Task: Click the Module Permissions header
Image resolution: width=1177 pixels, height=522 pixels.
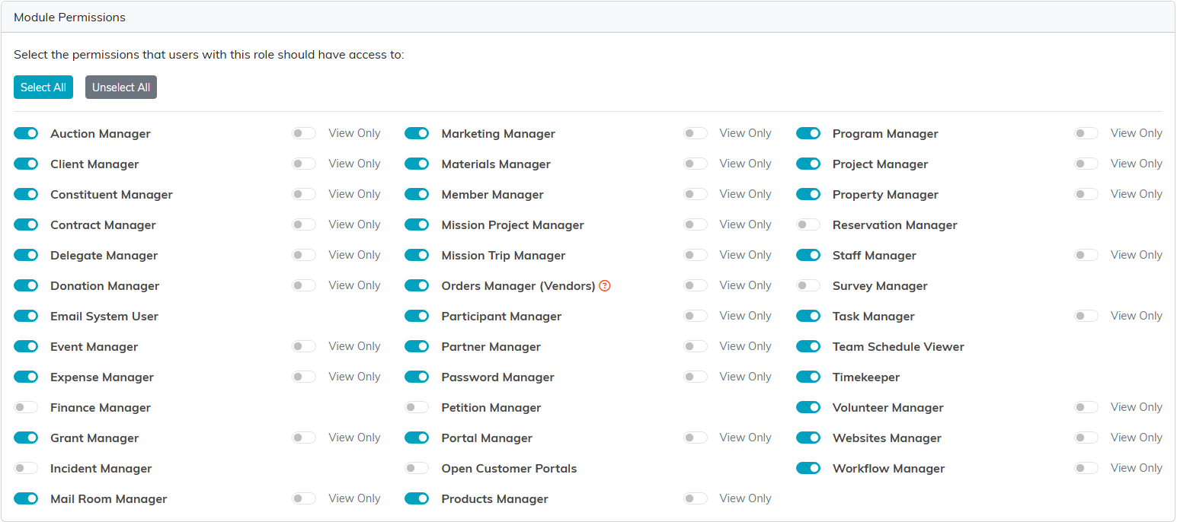Action: 69,17
